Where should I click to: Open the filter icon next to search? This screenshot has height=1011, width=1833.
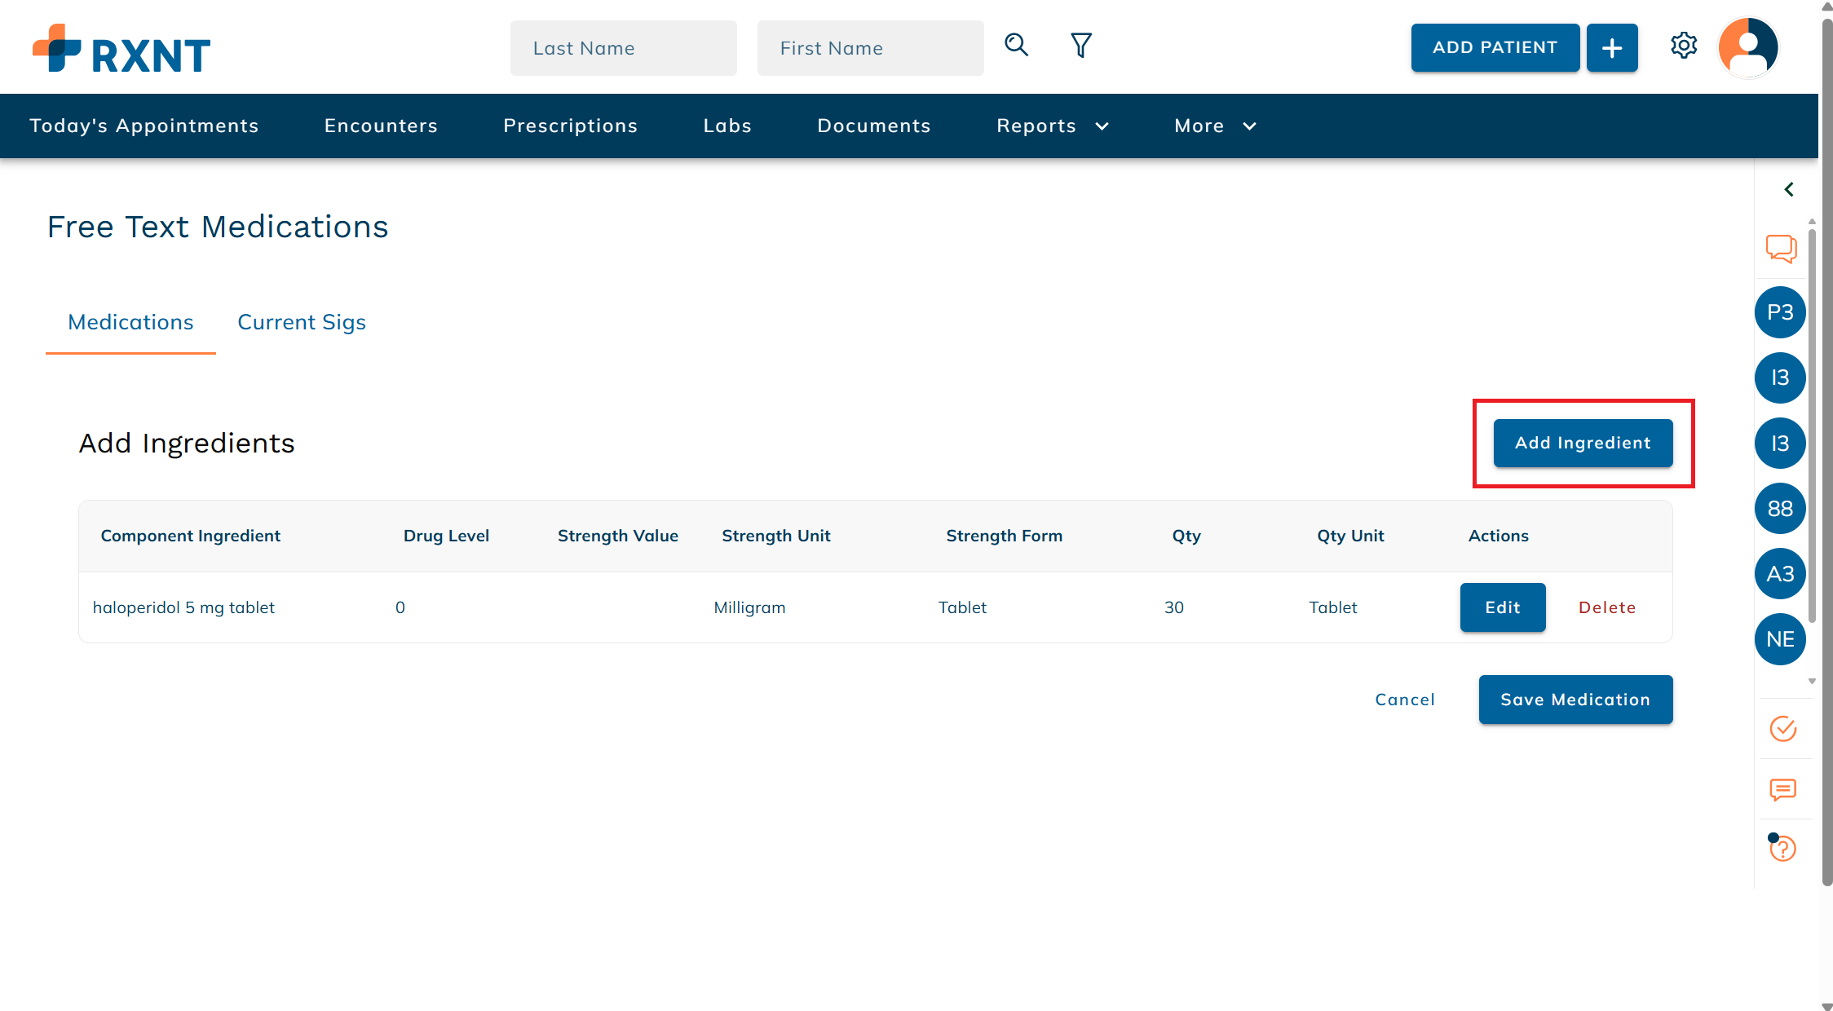click(x=1080, y=46)
